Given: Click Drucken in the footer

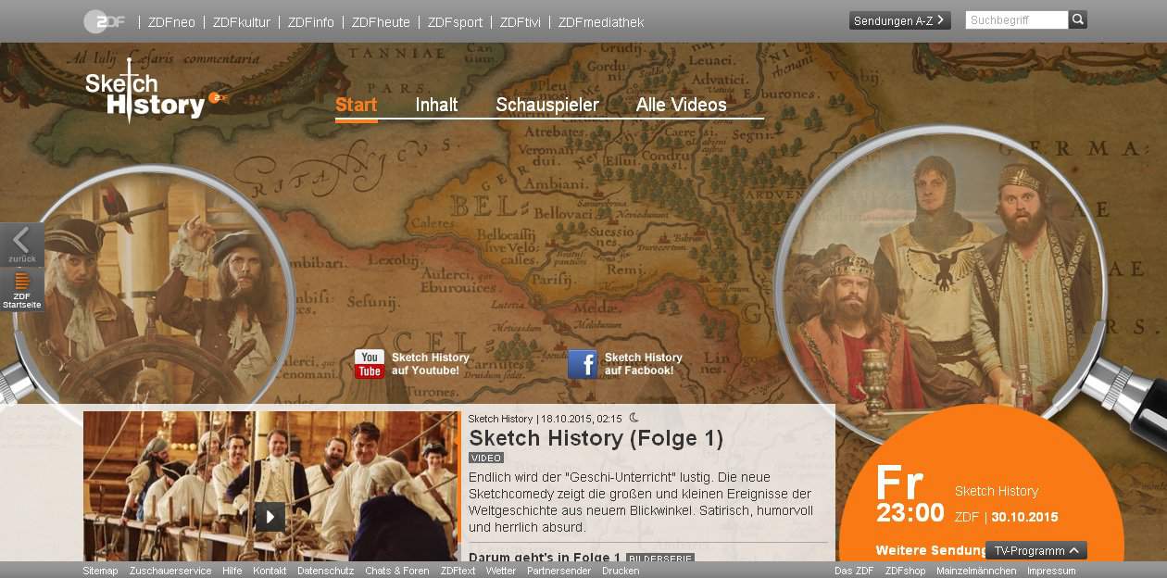Looking at the screenshot, I should (x=621, y=571).
